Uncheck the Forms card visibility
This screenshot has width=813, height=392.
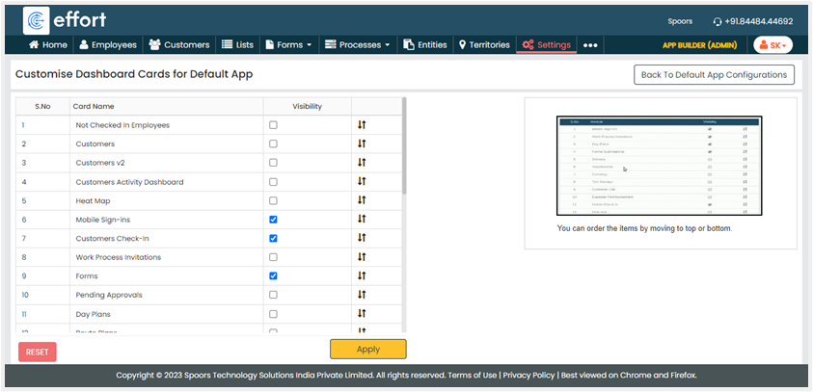click(273, 276)
